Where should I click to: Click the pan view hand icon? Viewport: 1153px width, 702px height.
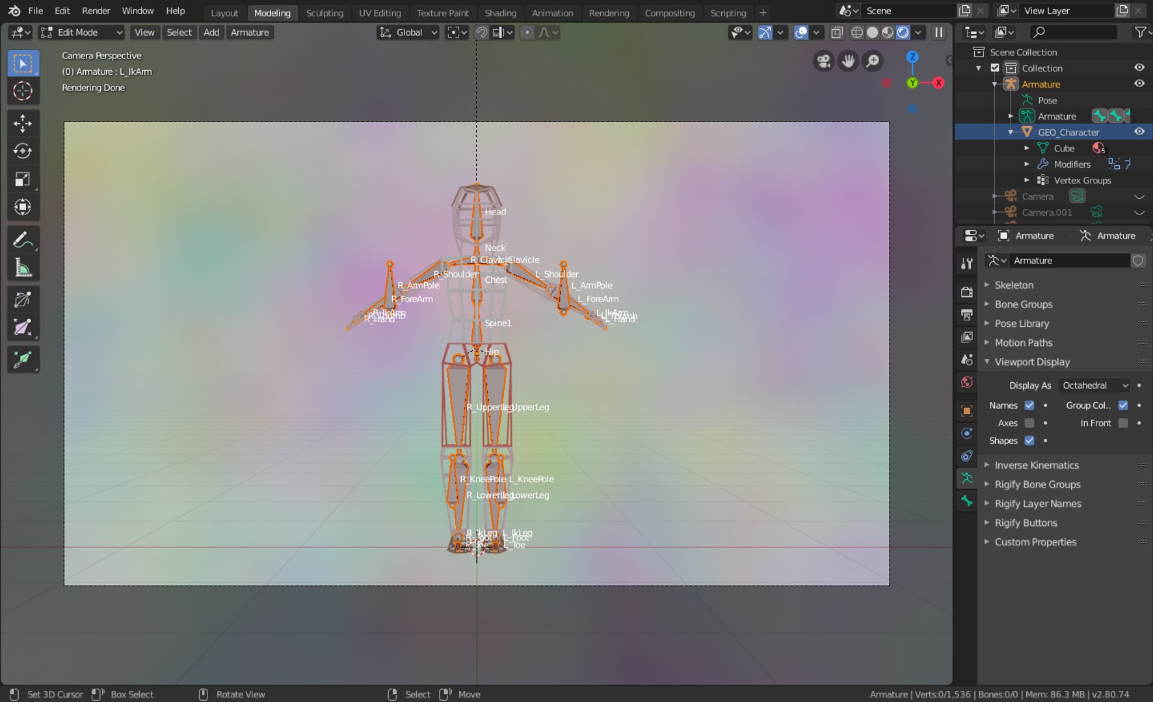point(848,61)
